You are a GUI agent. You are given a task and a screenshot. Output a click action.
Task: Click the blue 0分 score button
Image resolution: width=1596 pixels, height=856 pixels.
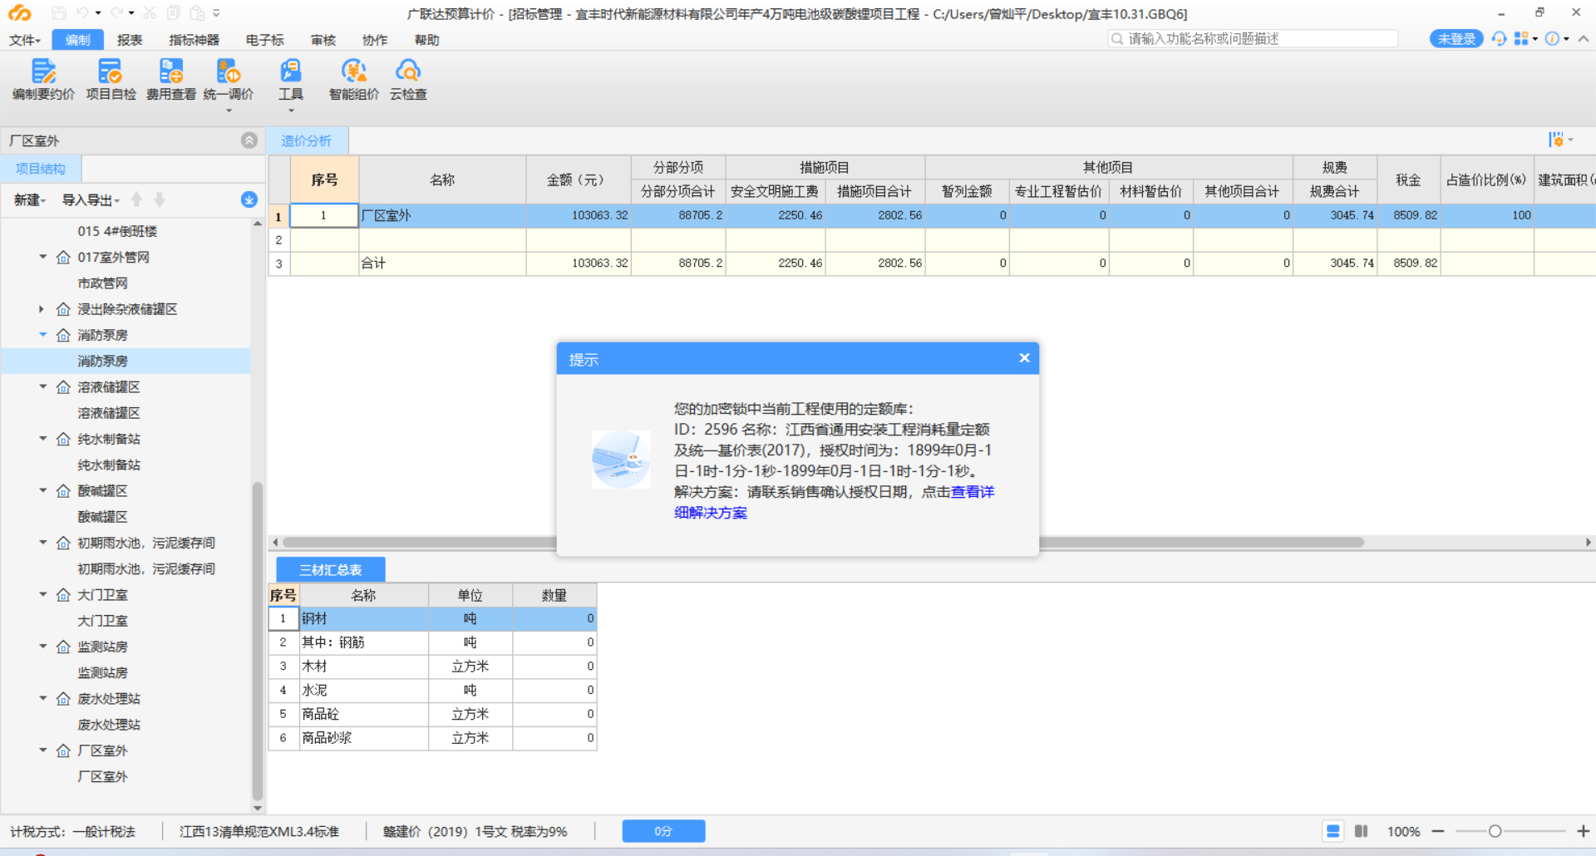(x=663, y=831)
